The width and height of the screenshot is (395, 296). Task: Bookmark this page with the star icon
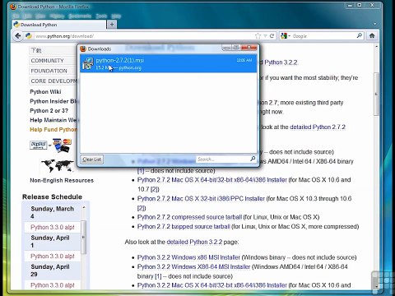[258, 36]
